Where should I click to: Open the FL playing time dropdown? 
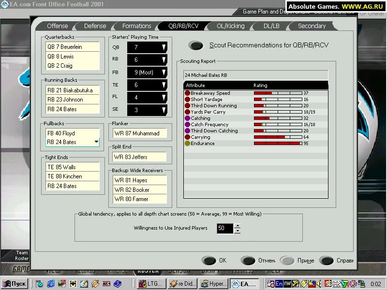147,98
